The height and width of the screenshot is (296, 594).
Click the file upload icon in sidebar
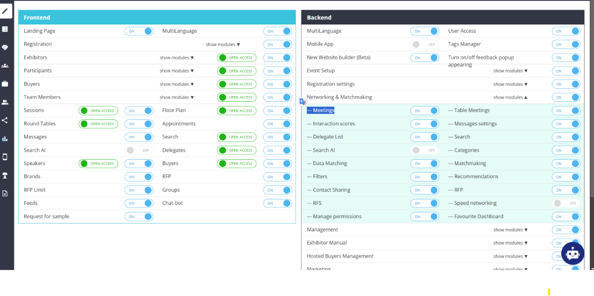(x=5, y=193)
